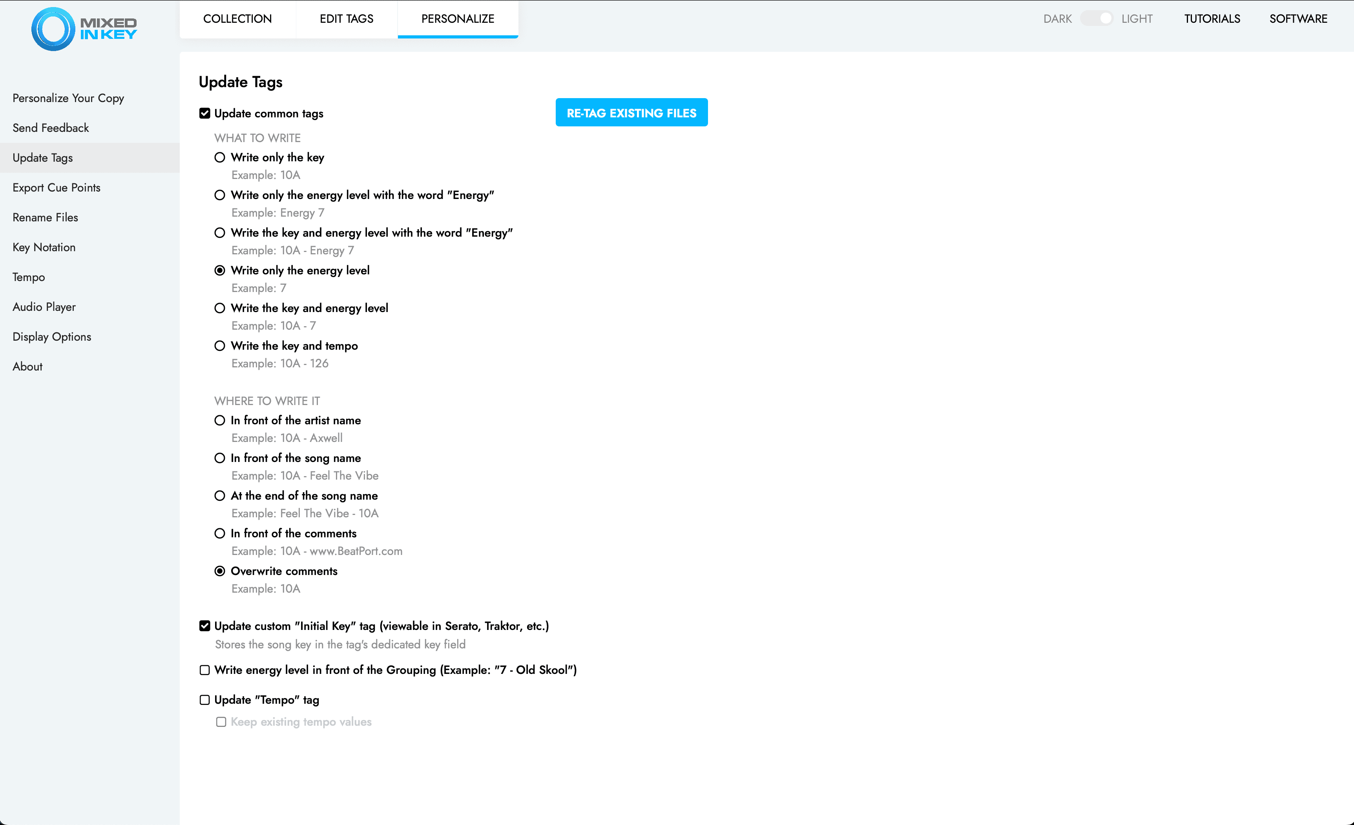
Task: Click "Stores the song key" description text
Action: pyautogui.click(x=340, y=644)
